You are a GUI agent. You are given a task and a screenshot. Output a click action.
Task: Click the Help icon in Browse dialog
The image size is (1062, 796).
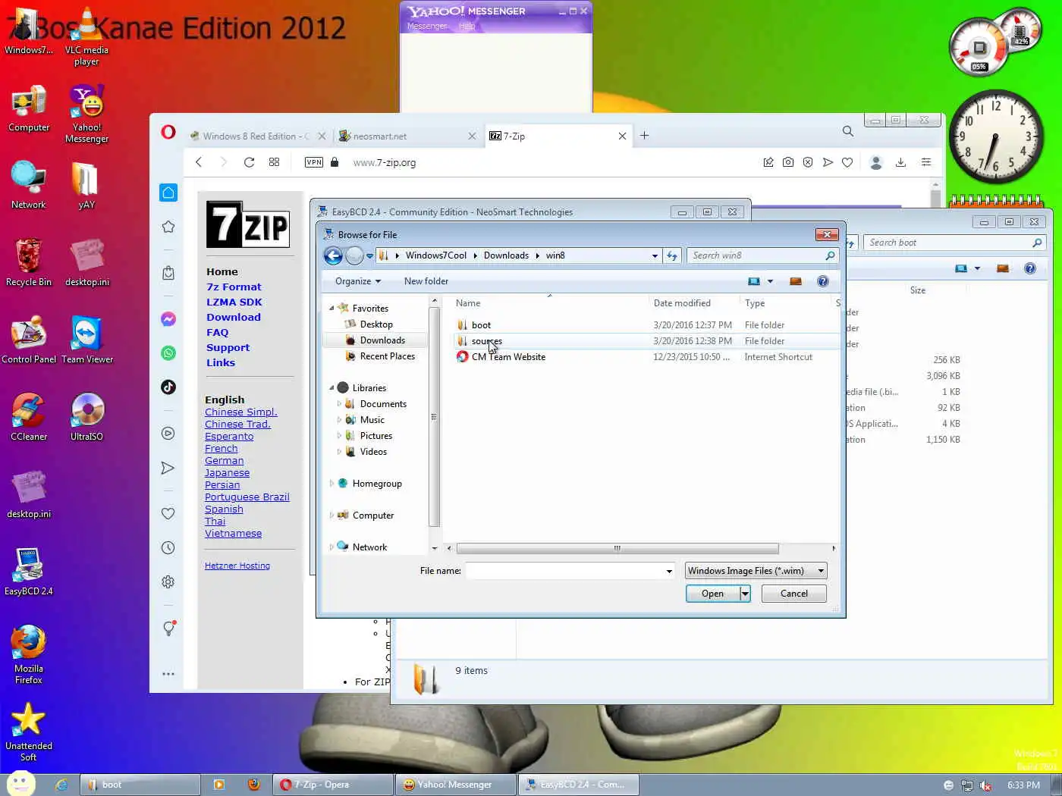[x=822, y=281]
